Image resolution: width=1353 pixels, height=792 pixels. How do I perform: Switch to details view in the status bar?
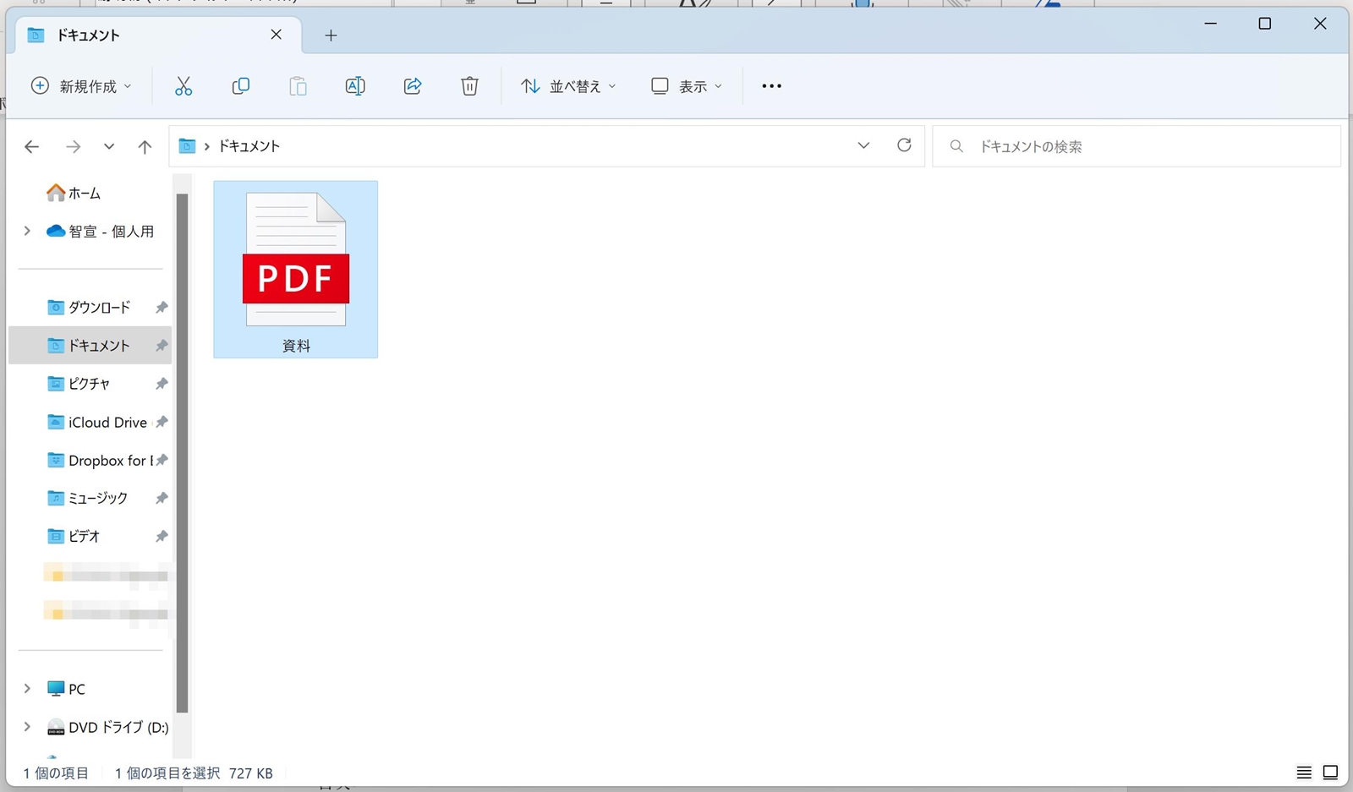point(1304,772)
